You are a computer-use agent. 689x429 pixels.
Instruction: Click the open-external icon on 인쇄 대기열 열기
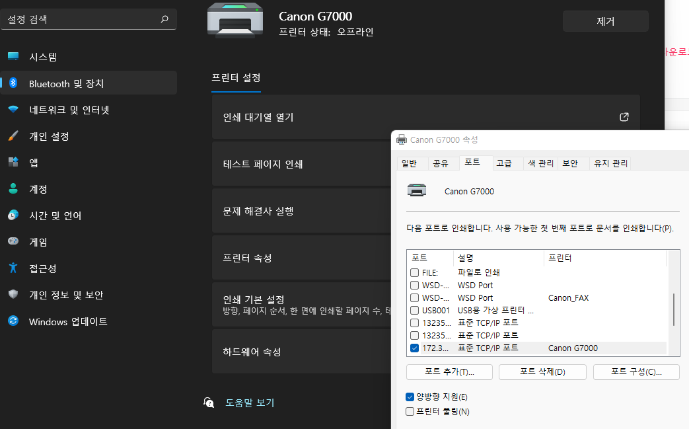tap(624, 117)
